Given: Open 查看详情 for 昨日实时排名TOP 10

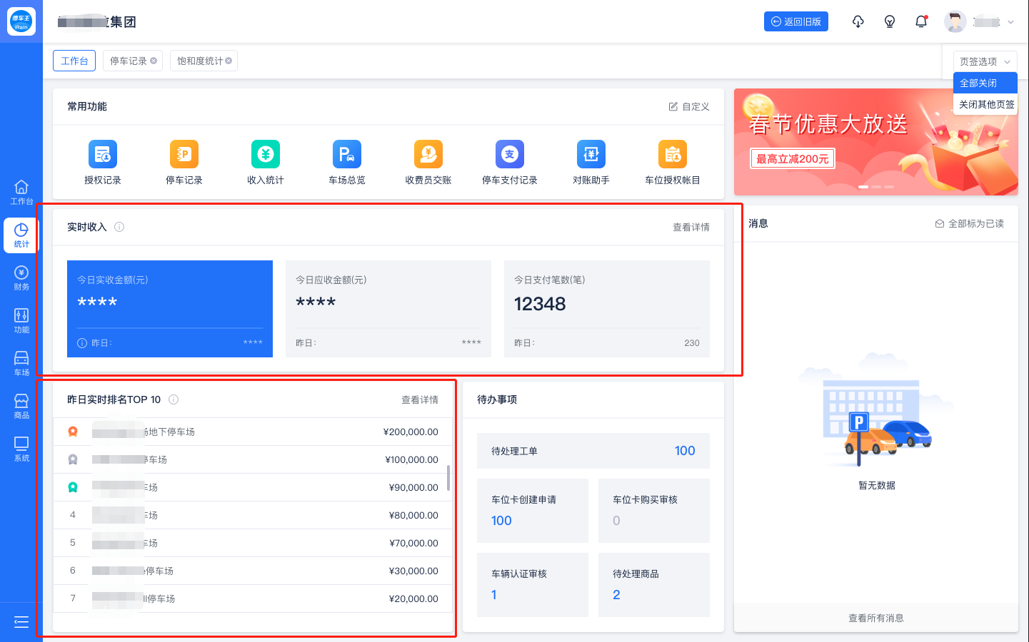Looking at the screenshot, I should (x=420, y=399).
